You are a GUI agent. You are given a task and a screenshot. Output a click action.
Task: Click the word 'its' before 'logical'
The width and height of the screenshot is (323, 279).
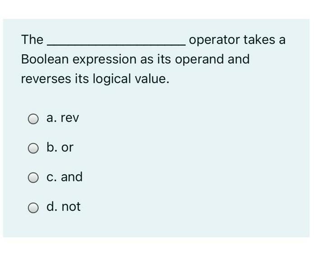(82, 79)
